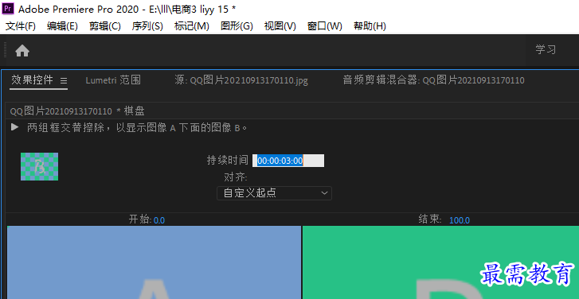
Task: Open the 效果控件 panel menu icon
Action: pyautogui.click(x=64, y=80)
